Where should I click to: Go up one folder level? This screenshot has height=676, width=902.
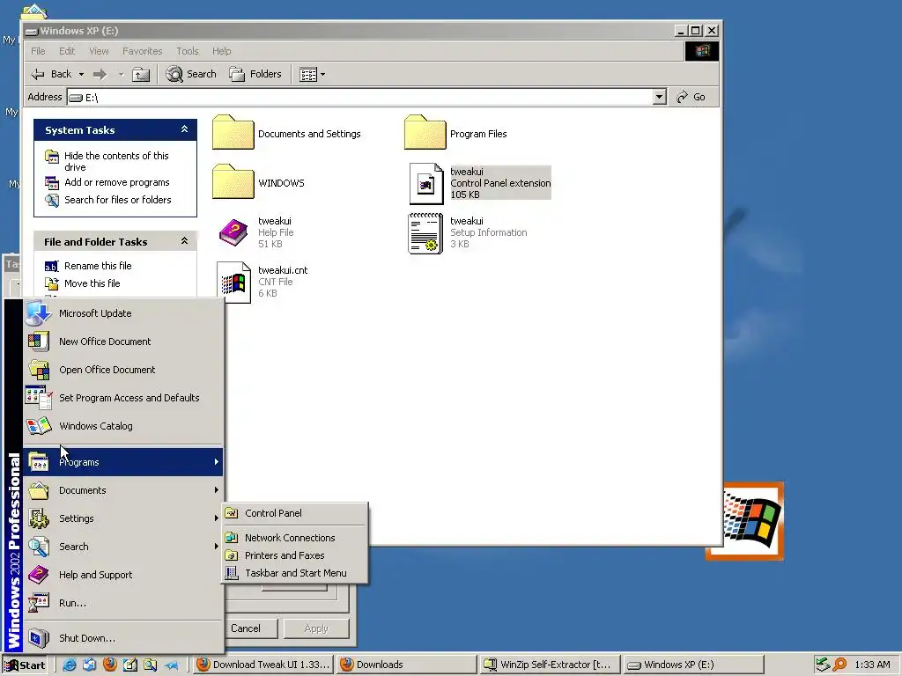coord(140,74)
